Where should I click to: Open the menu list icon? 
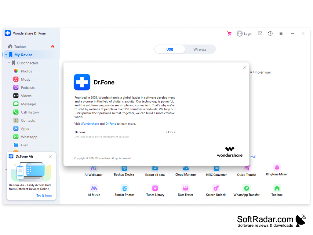pyautogui.click(x=281, y=33)
